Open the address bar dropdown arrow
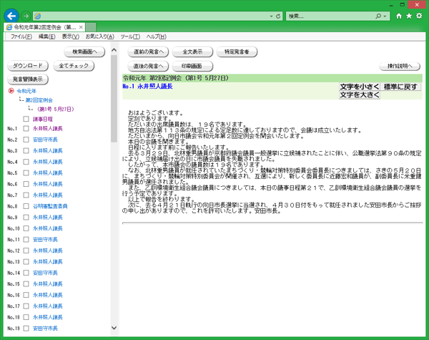 [271, 16]
